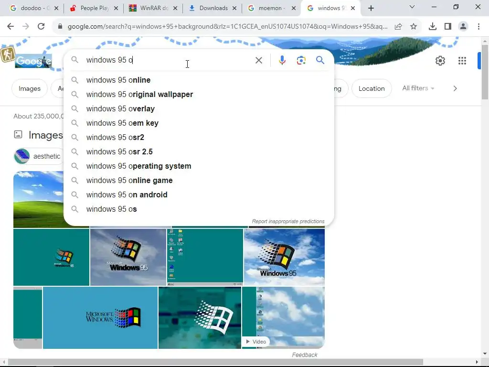Choose suggestion windows 95 original wallpaper
The image size is (489, 367).
[x=199, y=95]
